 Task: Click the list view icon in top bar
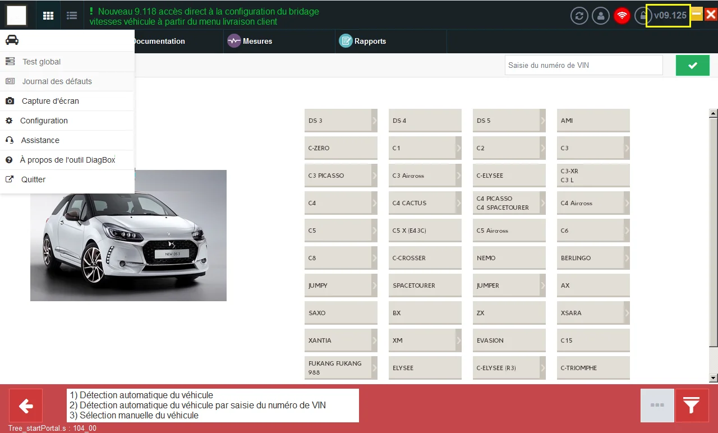72,15
